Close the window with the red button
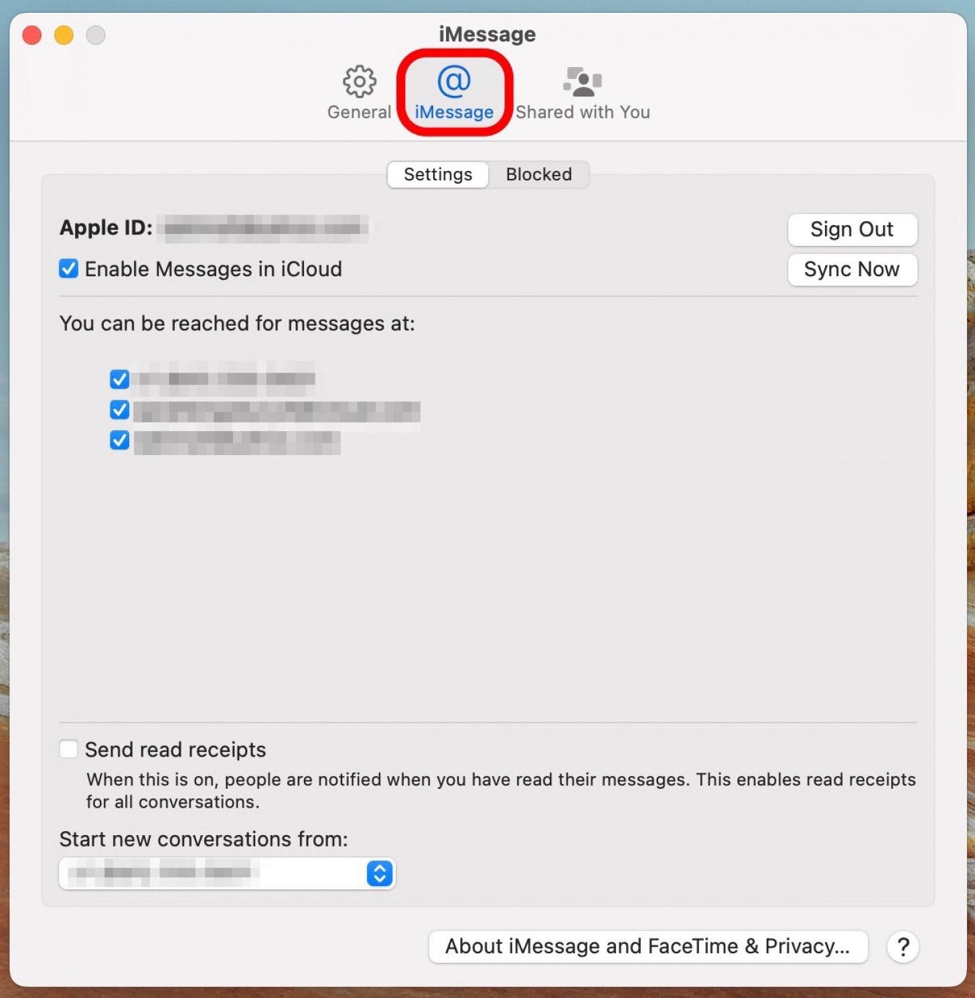 [x=32, y=35]
